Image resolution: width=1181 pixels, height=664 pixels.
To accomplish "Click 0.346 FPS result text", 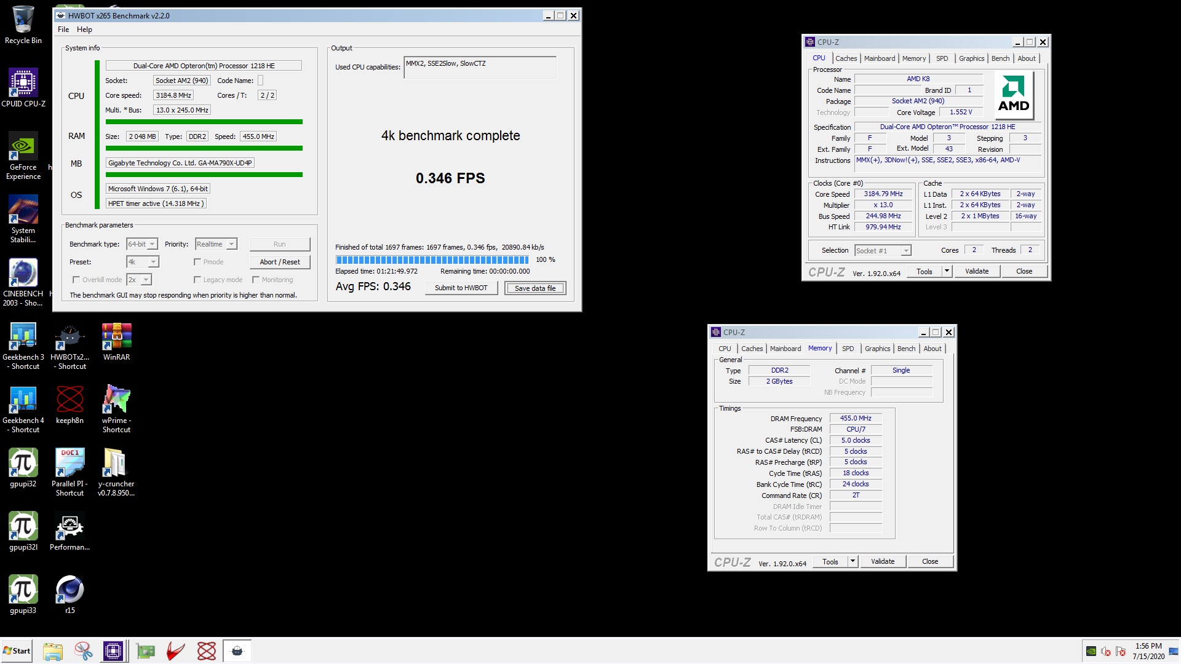I will click(450, 178).
